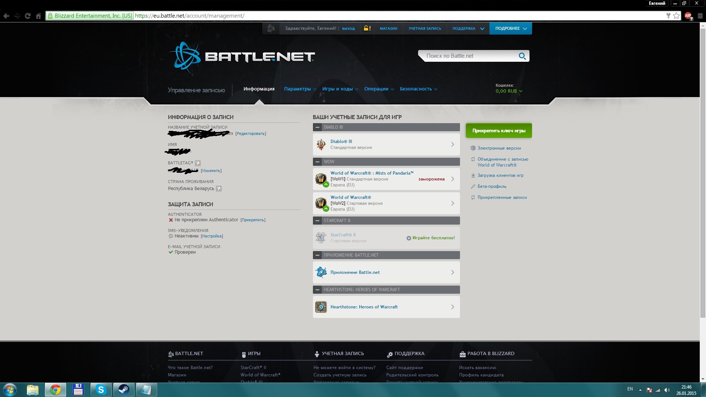Open the ПОДРОБНЕЕ dropdown
Viewport: 706px width, 397px height.
pos(510,28)
